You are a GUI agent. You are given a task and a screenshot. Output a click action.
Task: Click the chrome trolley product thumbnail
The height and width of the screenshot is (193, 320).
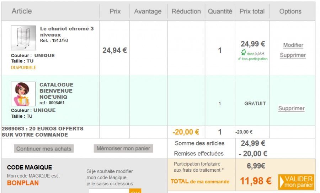click(x=23, y=38)
